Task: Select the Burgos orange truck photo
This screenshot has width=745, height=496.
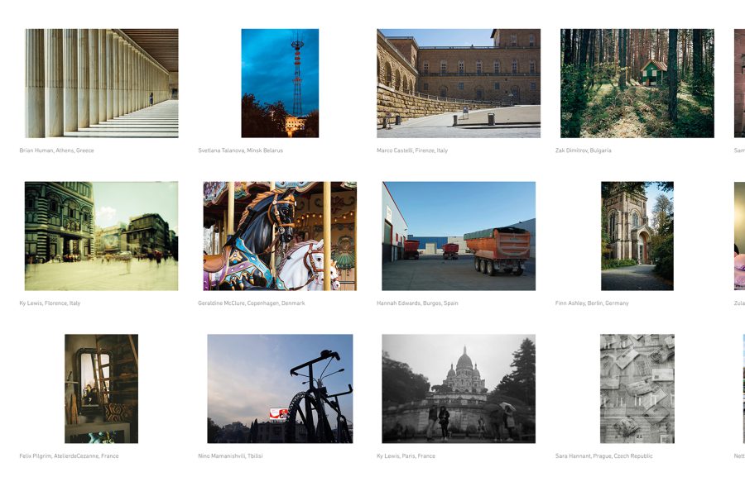Action: click(x=459, y=236)
